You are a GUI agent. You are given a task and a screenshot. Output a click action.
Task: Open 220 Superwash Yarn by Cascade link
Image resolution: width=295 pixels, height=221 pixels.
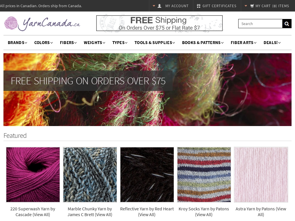coord(33,212)
